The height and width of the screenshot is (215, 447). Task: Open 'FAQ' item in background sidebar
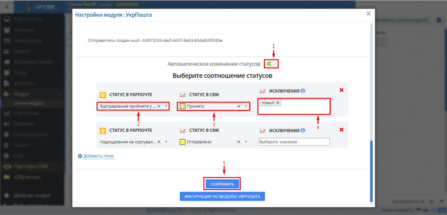[x=17, y=156]
